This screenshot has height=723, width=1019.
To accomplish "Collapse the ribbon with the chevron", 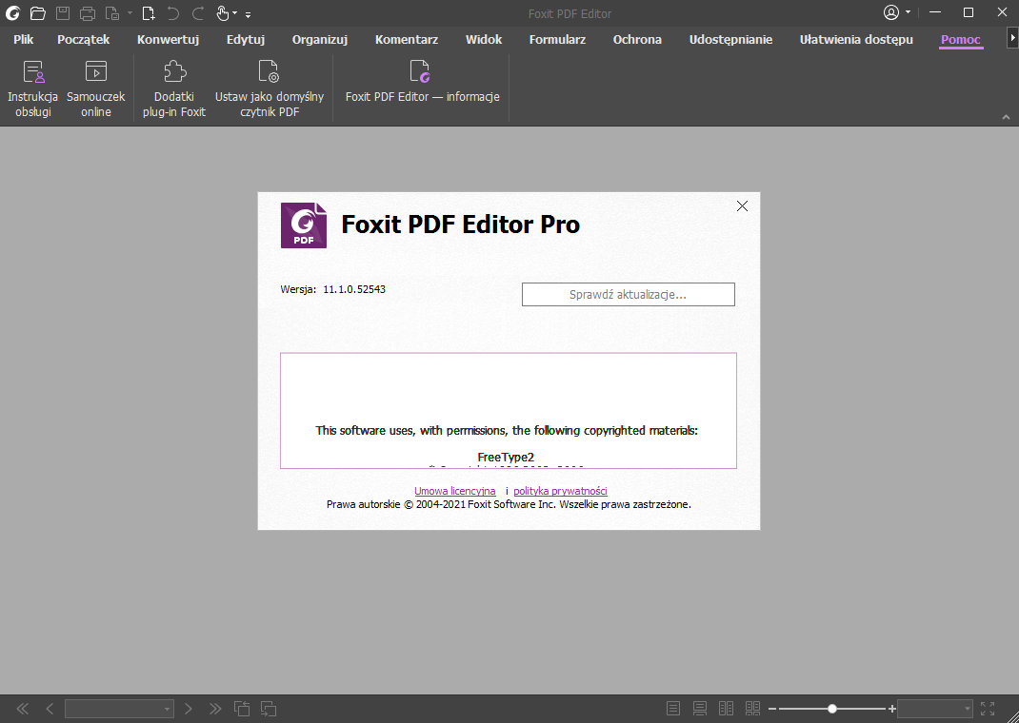I will pyautogui.click(x=1006, y=117).
